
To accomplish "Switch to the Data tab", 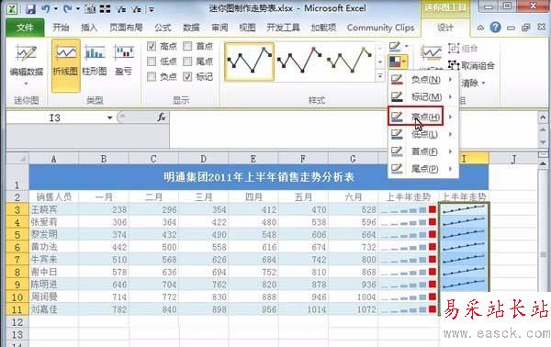I will click(191, 28).
